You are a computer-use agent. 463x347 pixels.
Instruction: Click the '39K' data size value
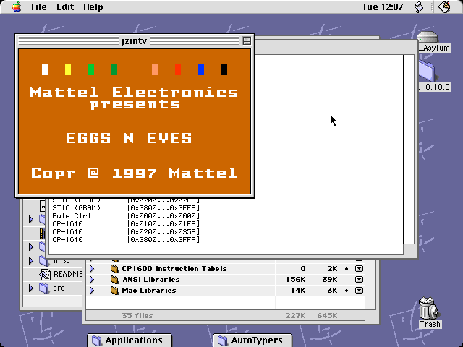click(330, 280)
